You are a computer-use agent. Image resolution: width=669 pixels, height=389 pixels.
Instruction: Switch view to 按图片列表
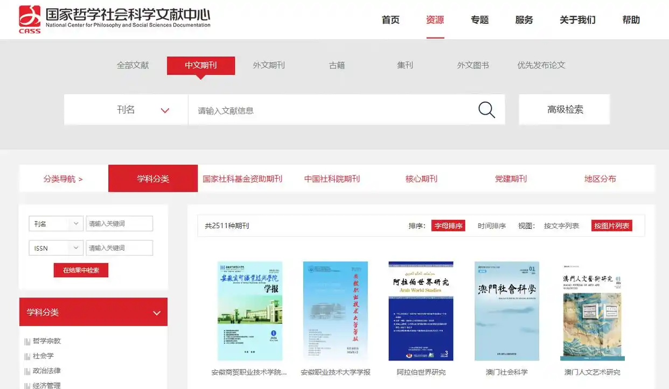(x=611, y=226)
